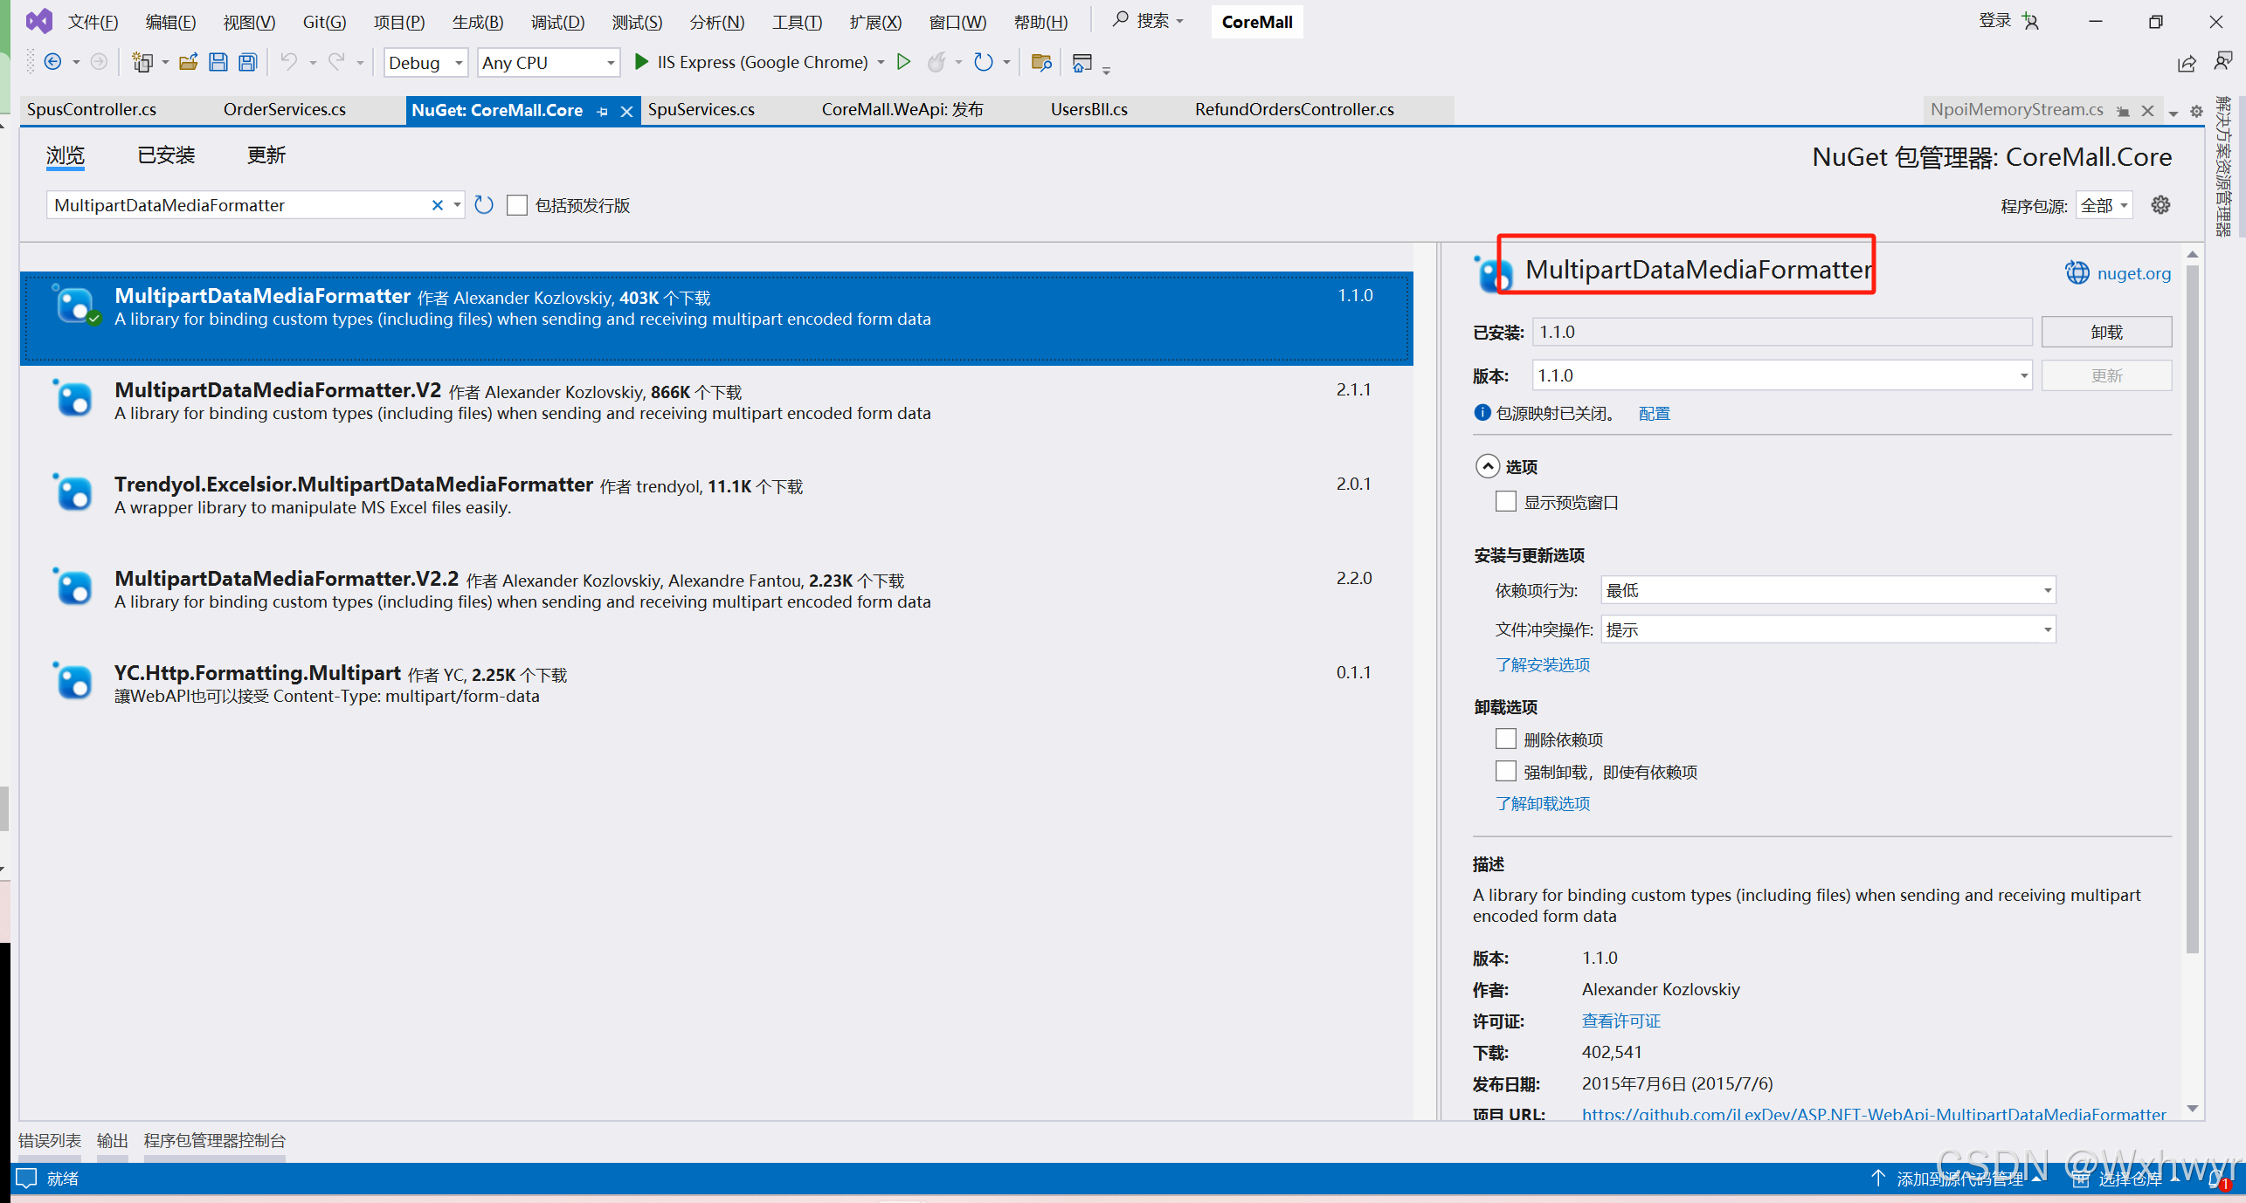Click the navigate backward arrow icon
Screen dimensions: 2246x1203
52,62
